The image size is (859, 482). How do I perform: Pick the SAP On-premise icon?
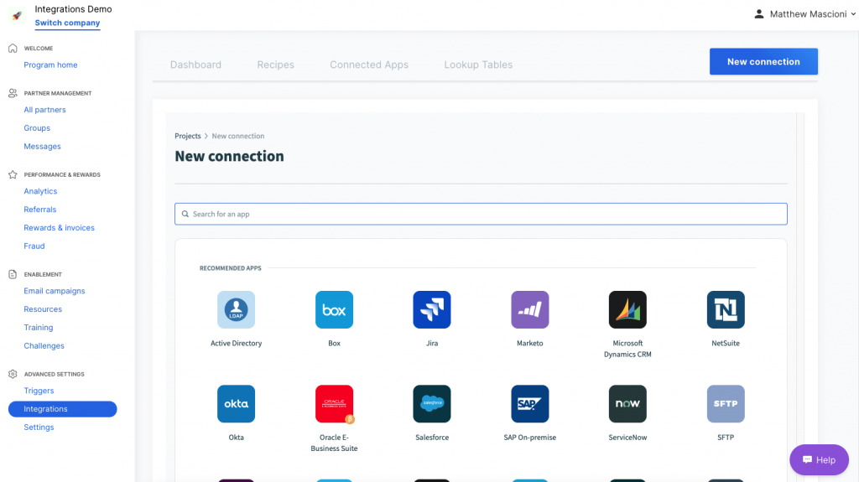click(x=530, y=404)
